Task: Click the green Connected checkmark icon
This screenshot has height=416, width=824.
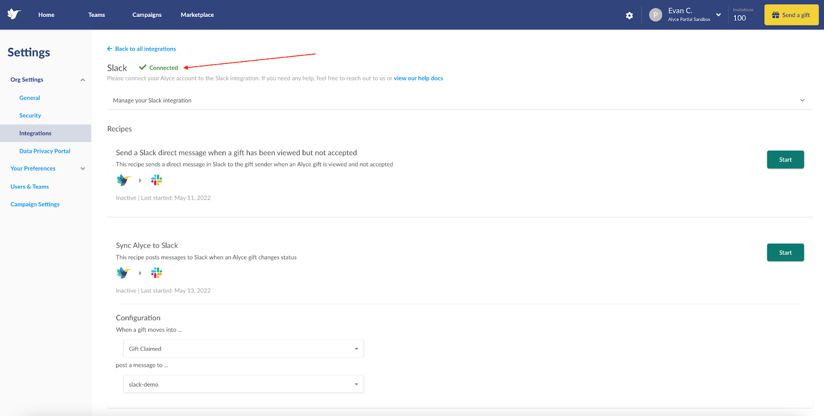Action: pyautogui.click(x=143, y=67)
